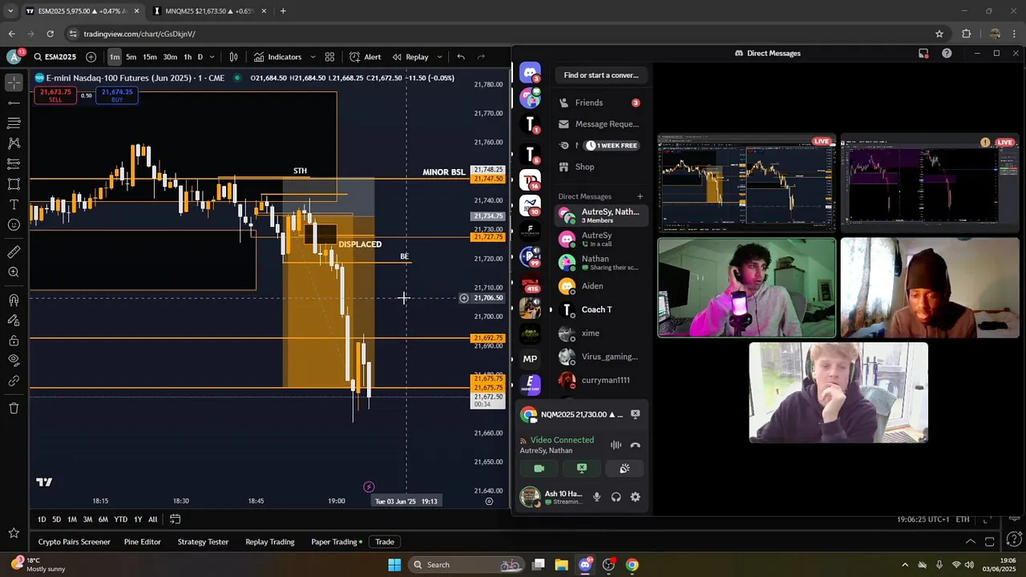Select the crosshair cursor tool in TradingView
The image size is (1026, 577).
[14, 83]
